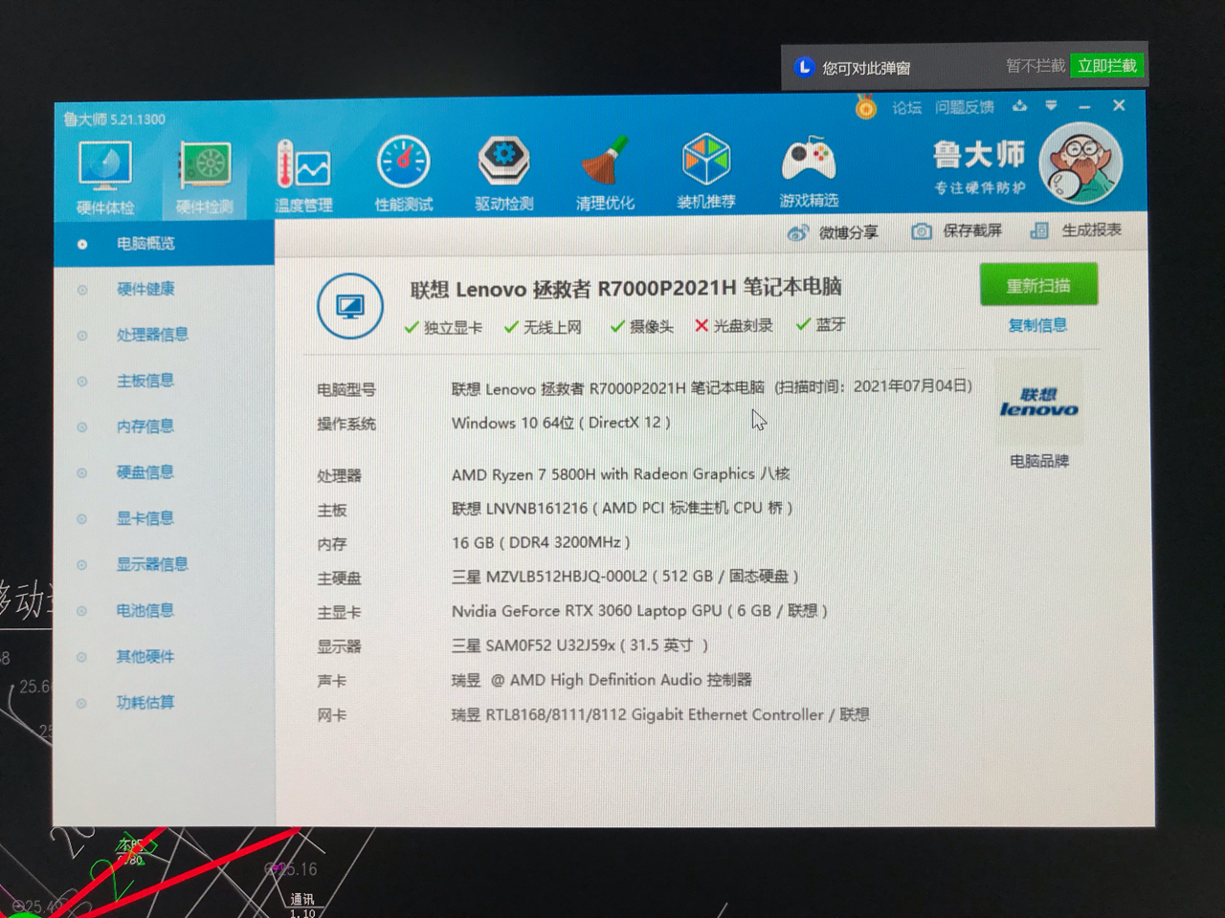Viewport: 1225px width, 918px height.
Task: Click the 摄像头 checkmark item
Action: click(641, 326)
